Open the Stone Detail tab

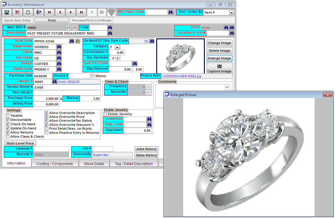point(94,164)
